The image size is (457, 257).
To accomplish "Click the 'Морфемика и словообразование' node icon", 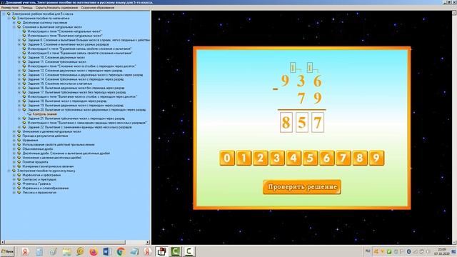I will pyautogui.click(x=19, y=188).
